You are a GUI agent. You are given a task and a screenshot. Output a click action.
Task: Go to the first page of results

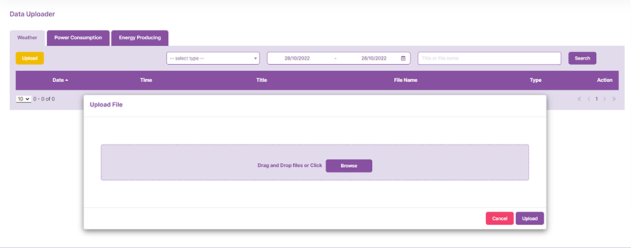pos(579,99)
